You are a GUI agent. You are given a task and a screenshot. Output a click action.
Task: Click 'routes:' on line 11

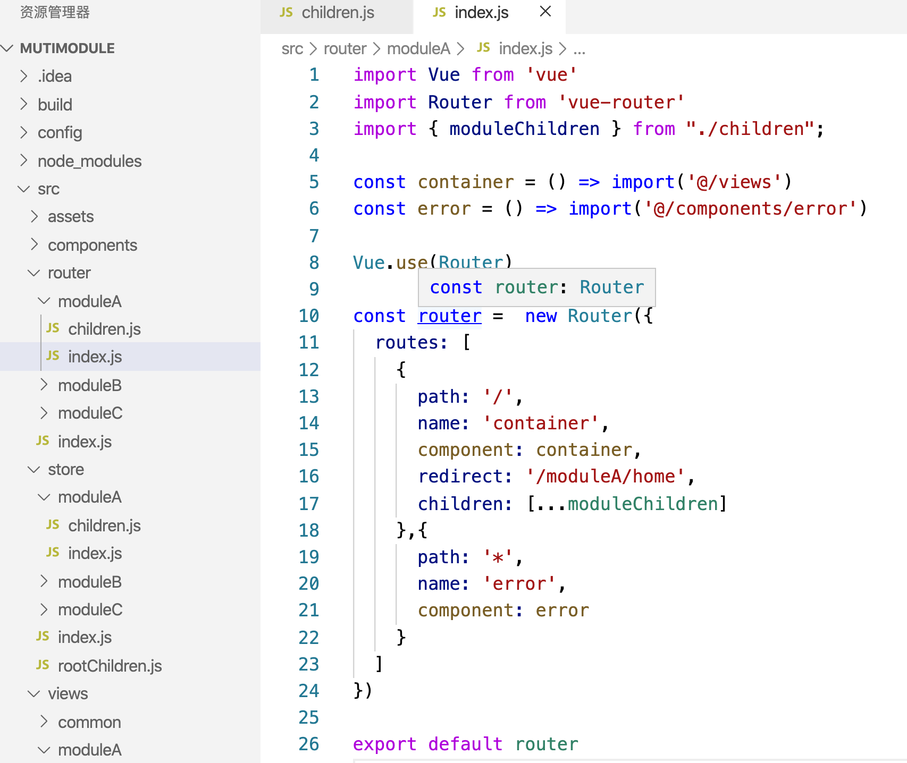pyautogui.click(x=411, y=342)
